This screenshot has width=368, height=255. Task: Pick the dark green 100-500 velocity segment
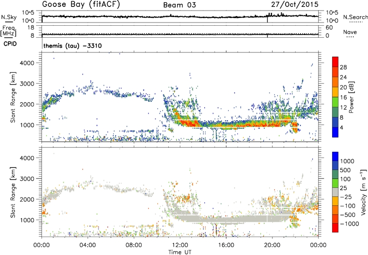tap(335, 175)
